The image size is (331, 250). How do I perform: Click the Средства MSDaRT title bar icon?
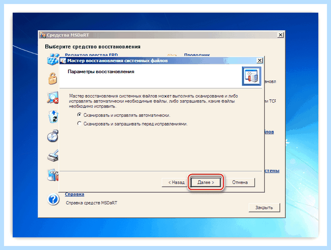coord(43,35)
